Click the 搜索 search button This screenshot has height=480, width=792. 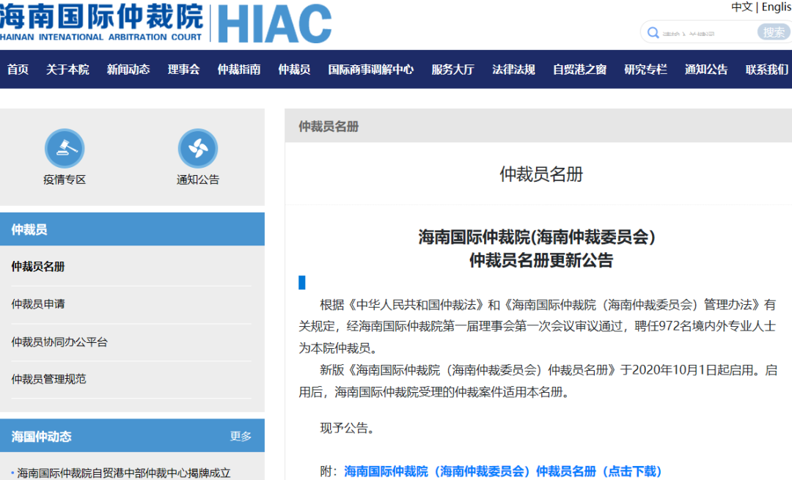(x=774, y=32)
